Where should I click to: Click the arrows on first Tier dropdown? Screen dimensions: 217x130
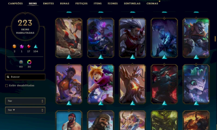[42, 101]
